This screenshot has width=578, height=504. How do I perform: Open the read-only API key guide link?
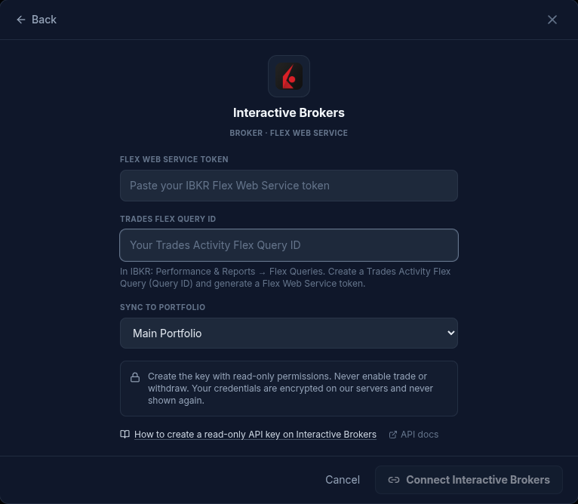[255, 435]
